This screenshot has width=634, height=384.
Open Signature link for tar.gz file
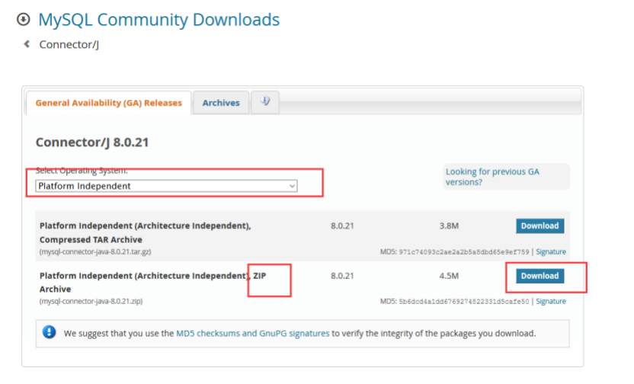coord(551,252)
